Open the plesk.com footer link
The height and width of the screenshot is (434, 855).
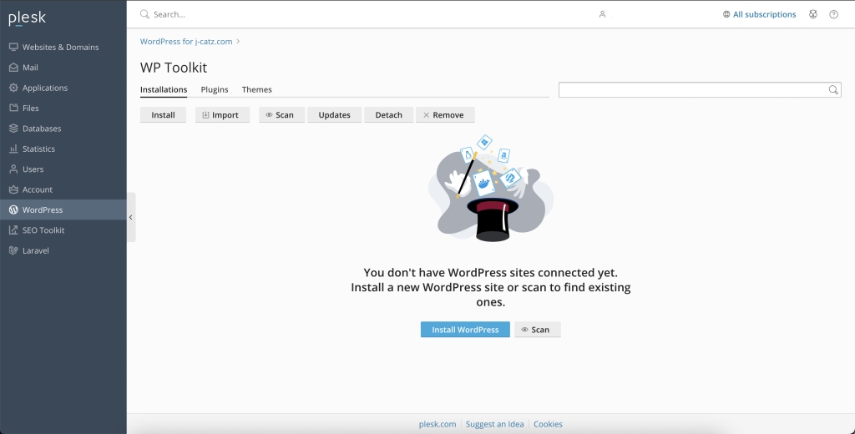coord(438,424)
